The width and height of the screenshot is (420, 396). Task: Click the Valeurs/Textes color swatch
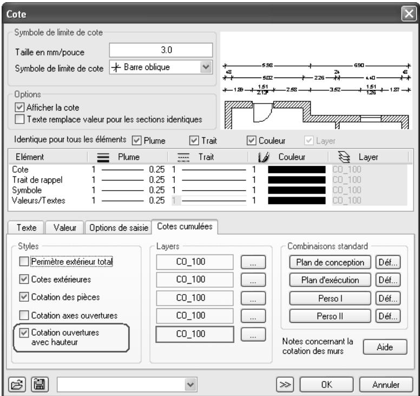click(297, 200)
